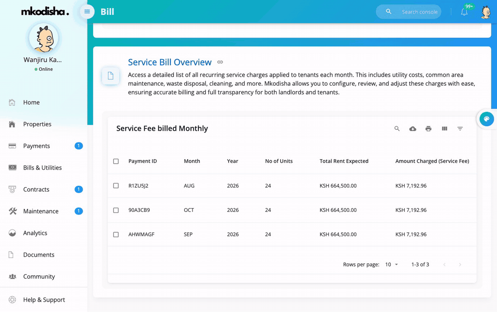Click the table search magnifier icon

(397, 128)
